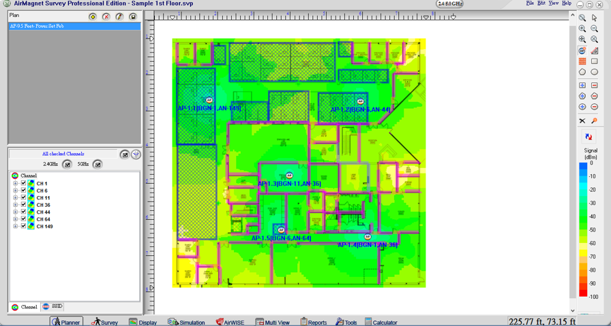
Task: Open the Edit menu
Action: pyautogui.click(x=541, y=3)
